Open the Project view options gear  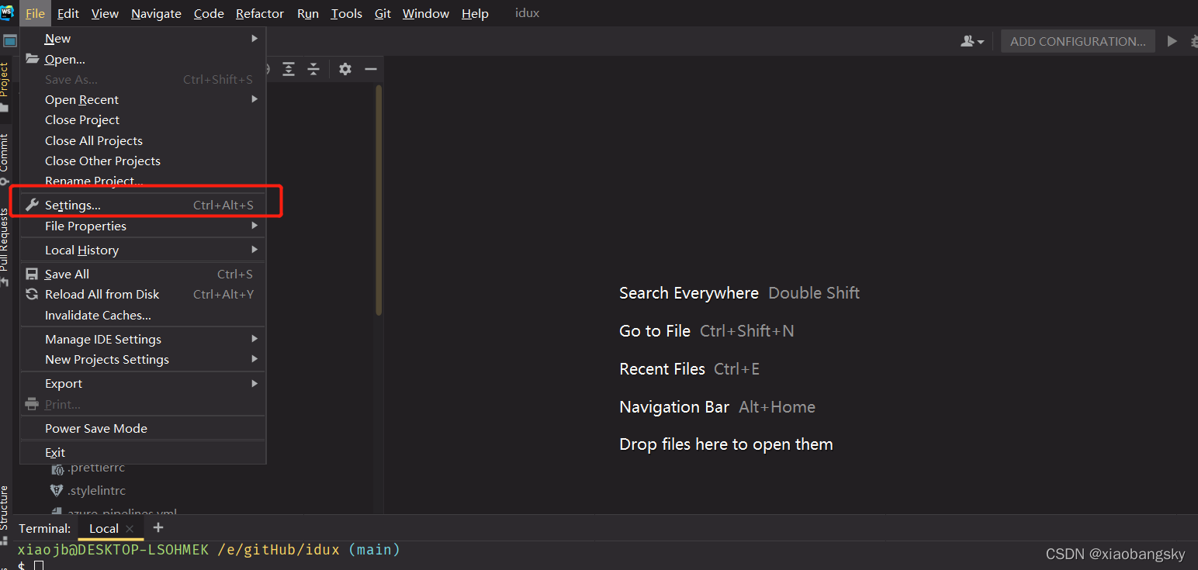[x=345, y=69]
